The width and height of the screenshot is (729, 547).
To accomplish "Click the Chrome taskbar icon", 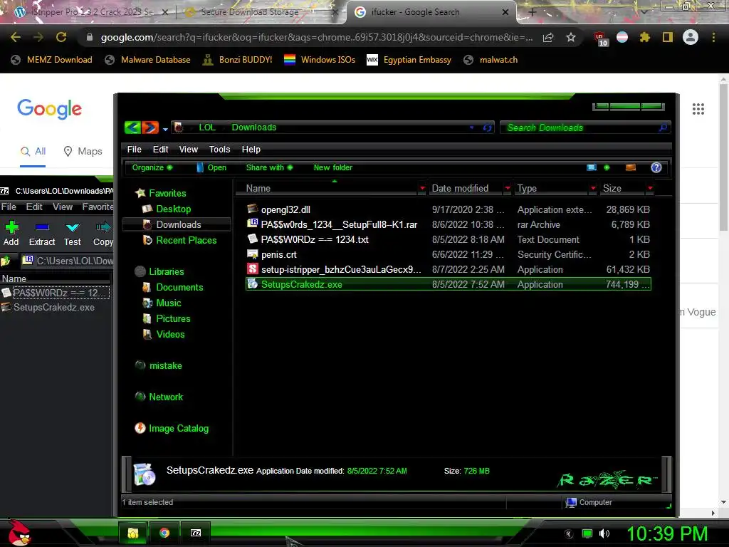I will (x=164, y=533).
